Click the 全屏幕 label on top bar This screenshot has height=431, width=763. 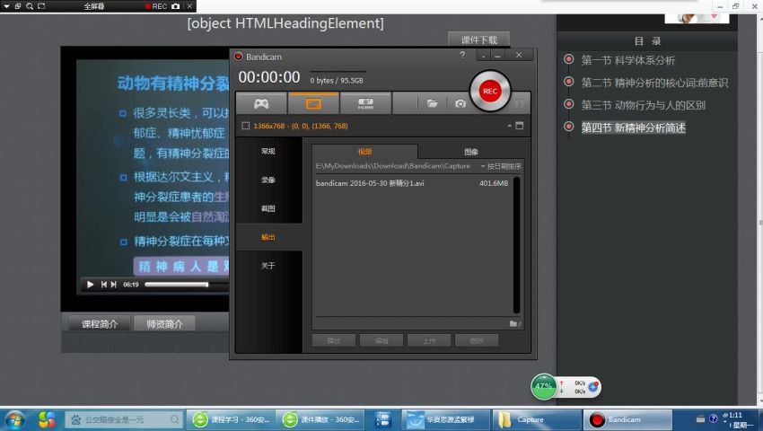coord(94,6)
